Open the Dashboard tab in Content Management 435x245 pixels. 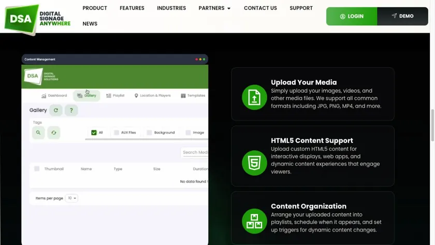(x=54, y=96)
